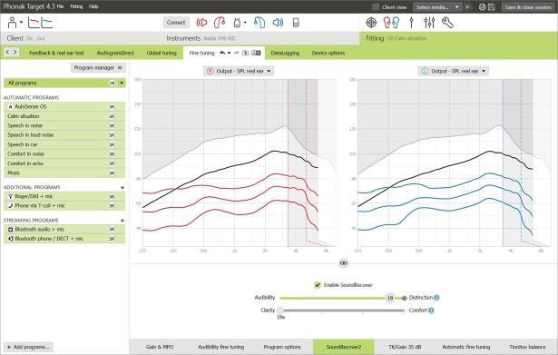Open the Audibility fine tuning bottom tab

(221, 347)
